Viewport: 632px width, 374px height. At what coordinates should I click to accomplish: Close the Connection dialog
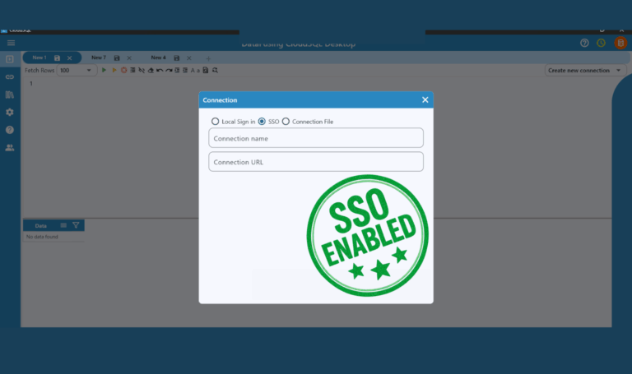(x=425, y=99)
